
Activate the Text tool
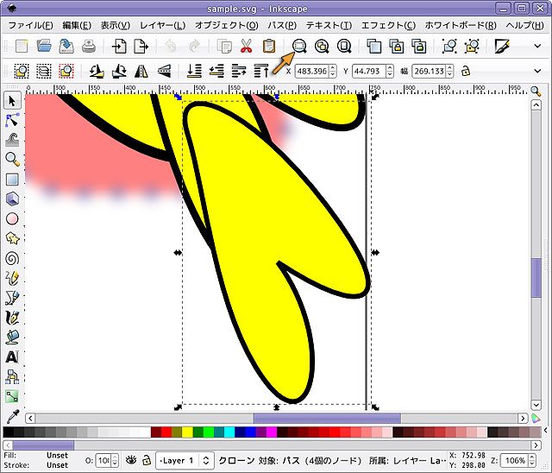click(x=12, y=356)
